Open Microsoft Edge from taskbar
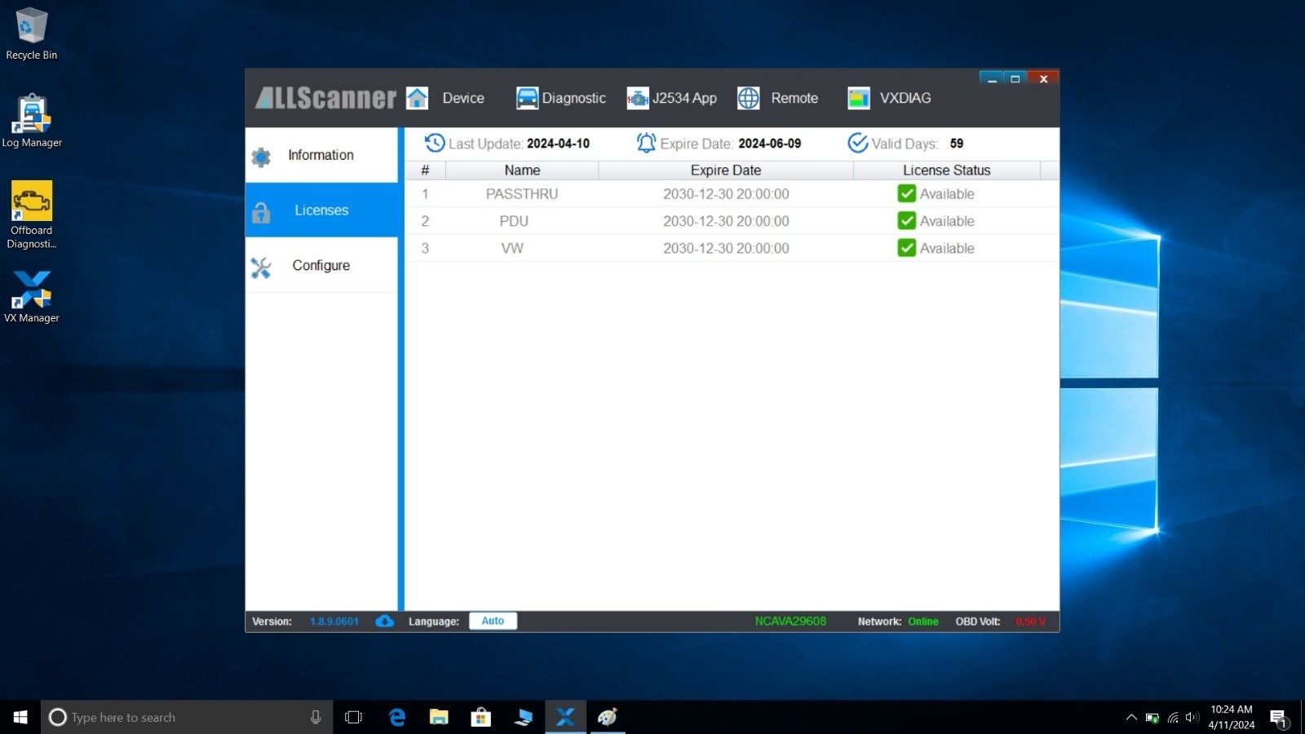This screenshot has height=734, width=1305. (397, 717)
